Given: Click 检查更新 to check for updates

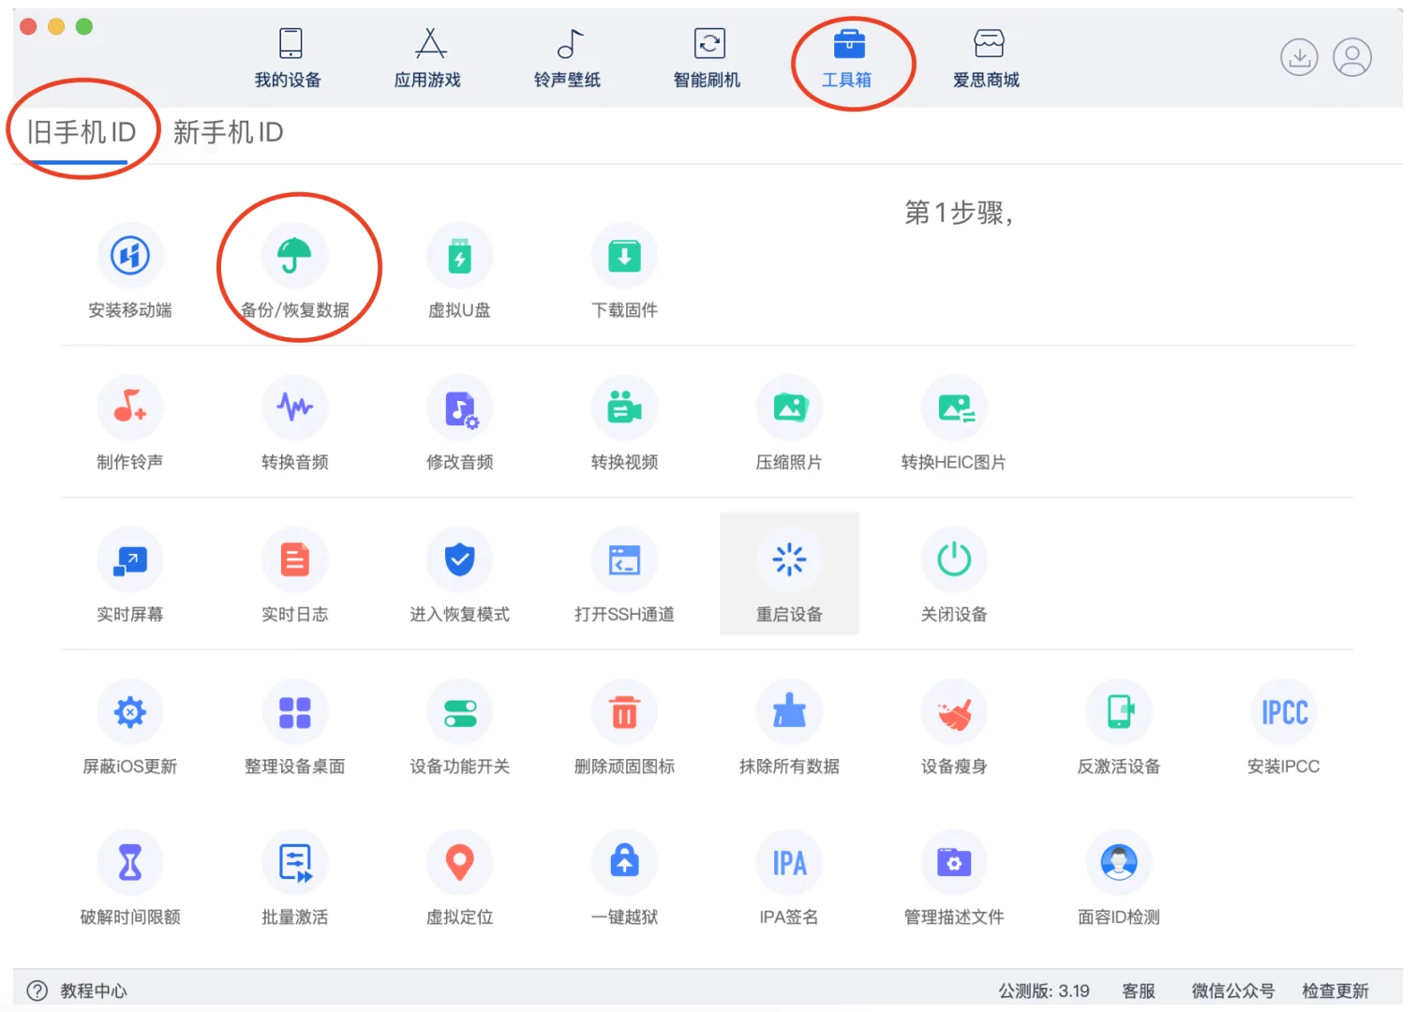Looking at the screenshot, I should coord(1336,990).
